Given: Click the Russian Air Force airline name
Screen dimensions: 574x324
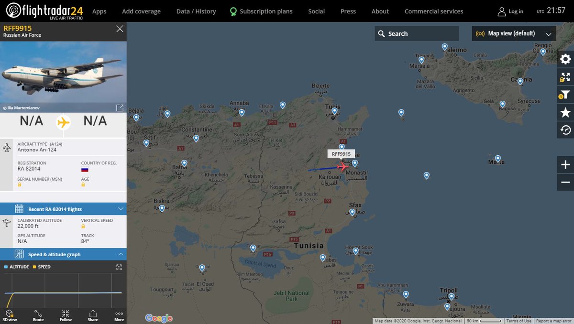Looking at the screenshot, I should pyautogui.click(x=22, y=35).
